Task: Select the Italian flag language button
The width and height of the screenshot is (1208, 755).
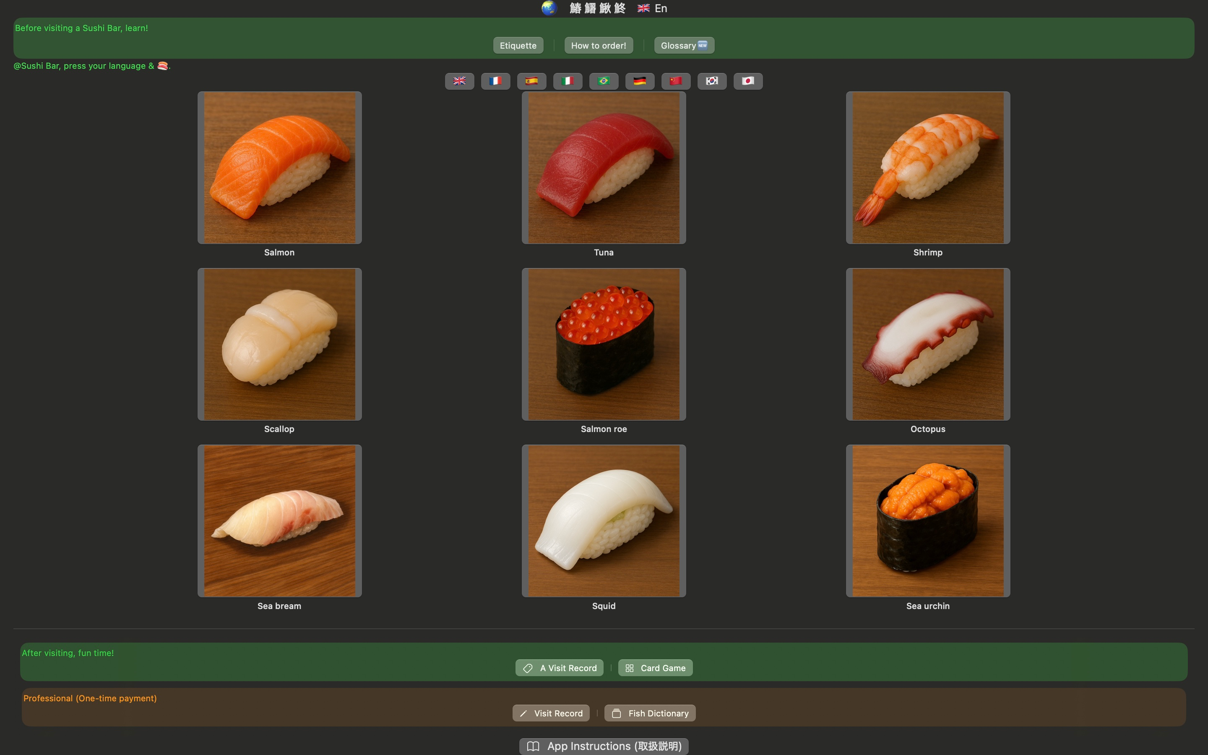Action: click(x=568, y=81)
